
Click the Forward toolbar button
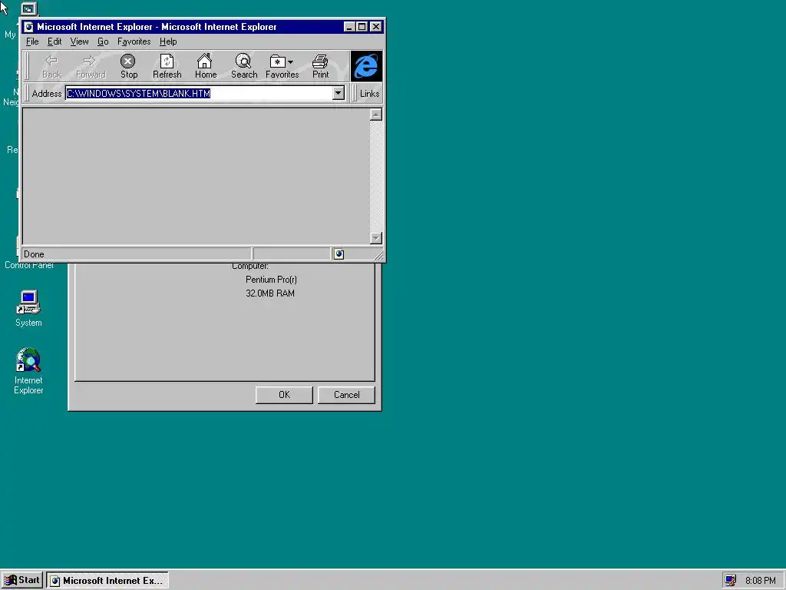[91, 66]
